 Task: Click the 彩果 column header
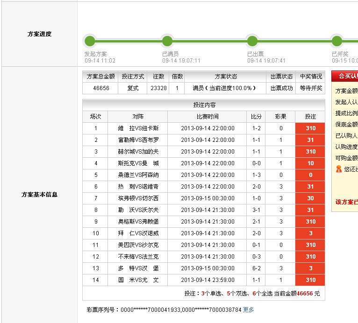click(281, 117)
